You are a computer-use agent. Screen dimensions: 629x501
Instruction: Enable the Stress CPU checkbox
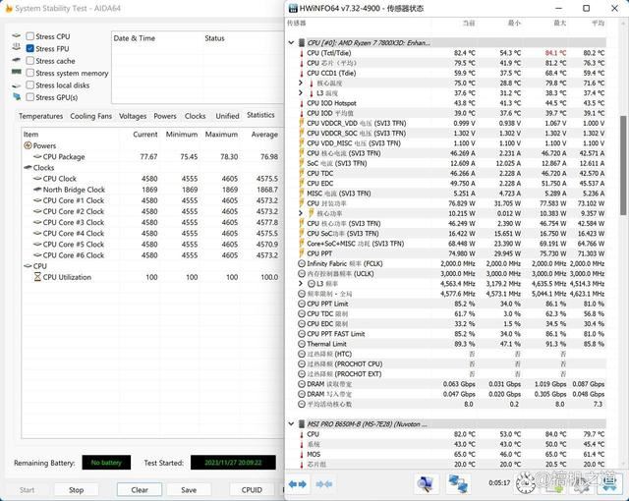click(30, 36)
